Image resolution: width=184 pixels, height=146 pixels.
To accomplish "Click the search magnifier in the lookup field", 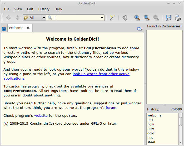I will click(x=50, y=18).
